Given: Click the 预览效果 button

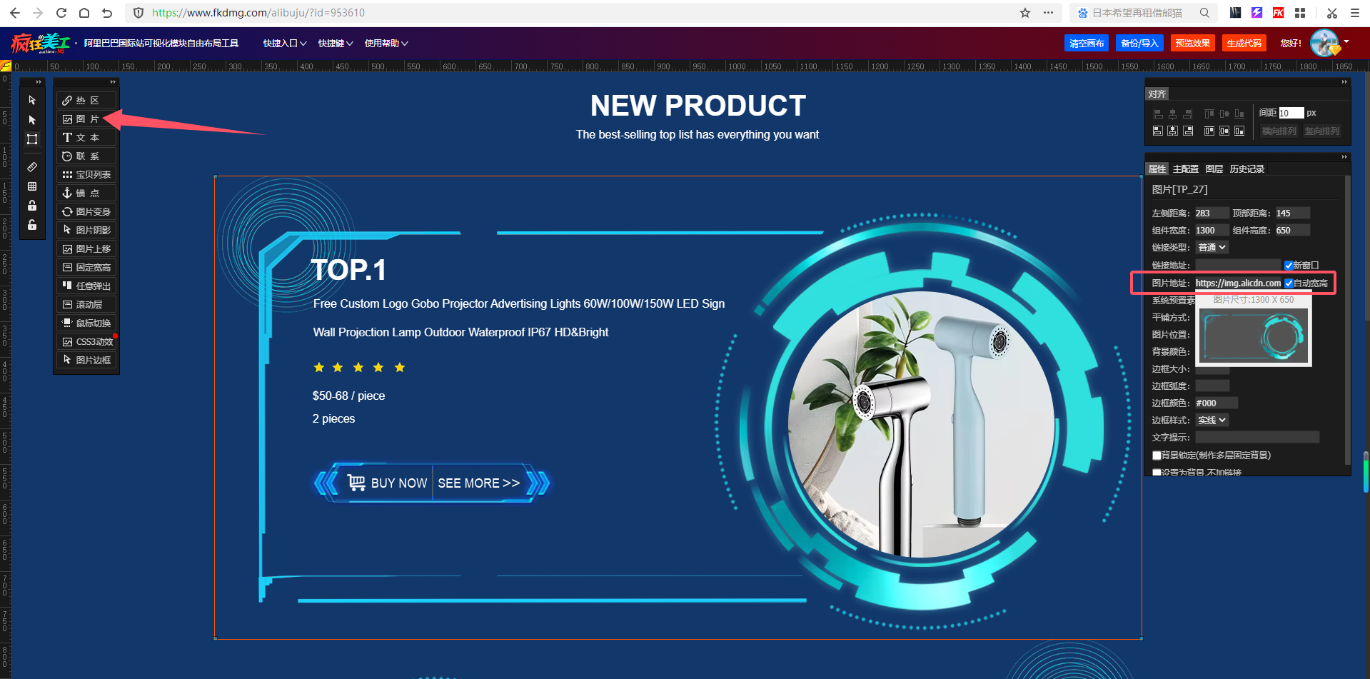Looking at the screenshot, I should click(x=1193, y=44).
